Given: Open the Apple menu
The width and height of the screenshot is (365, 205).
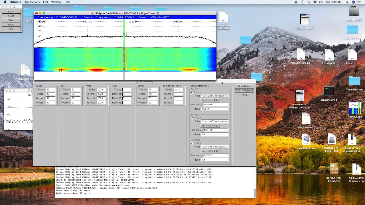Looking at the screenshot, I should coord(5,2).
